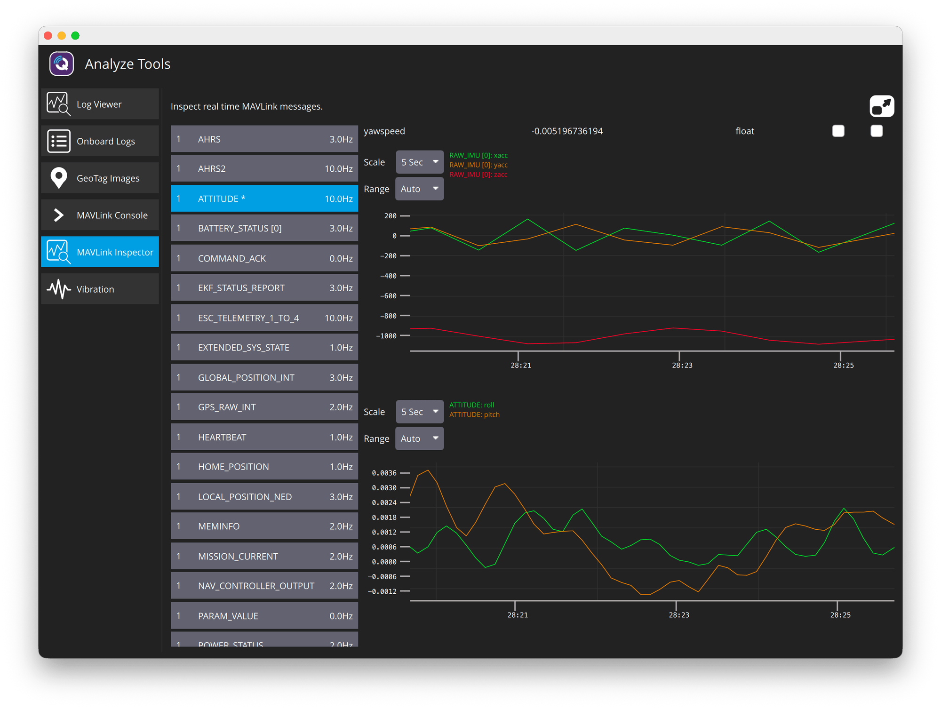Viewport: 941px width, 709px height.
Task: Select NAV_CONTROLLER_OUTPUT message row
Action: 264,586
